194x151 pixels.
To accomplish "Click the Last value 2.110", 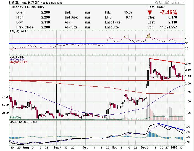I will [x=173, y=22].
